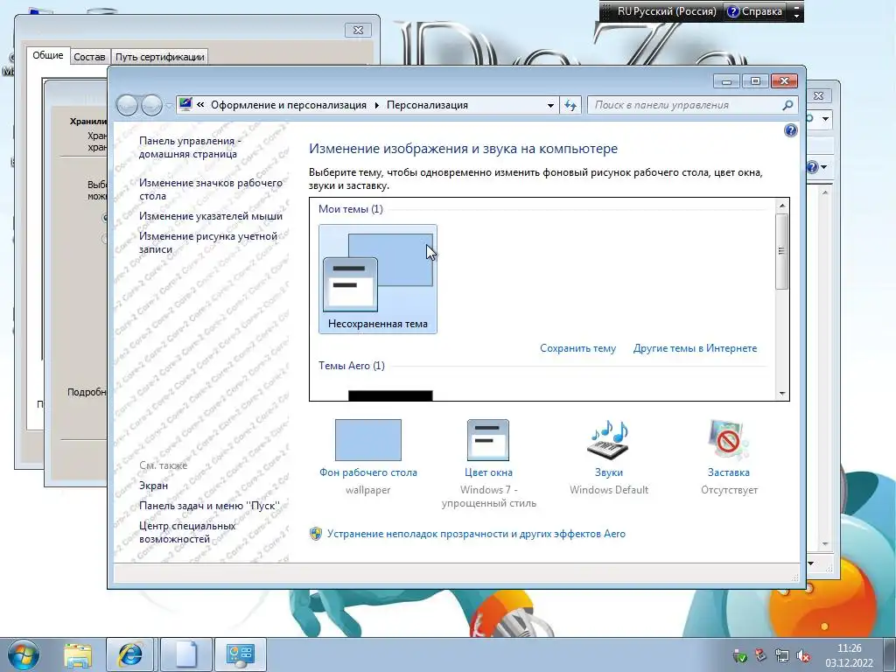Open language bar options small down arrow
Screen dimensions: 896x672
(x=796, y=16)
